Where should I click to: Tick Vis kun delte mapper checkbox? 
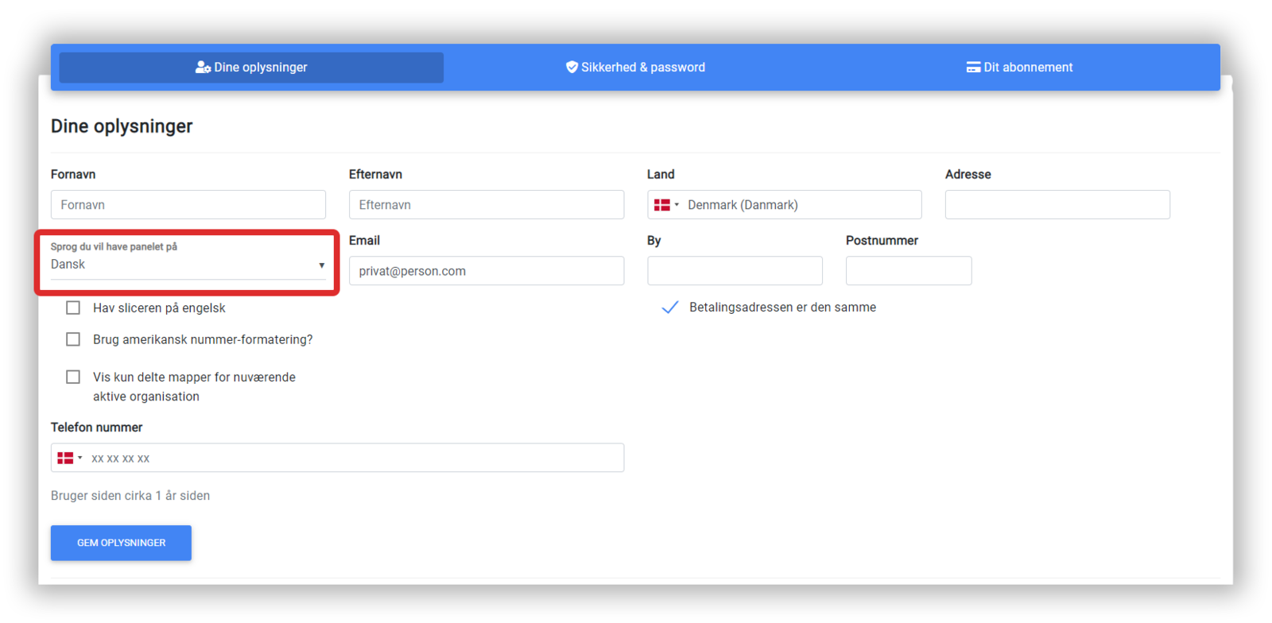pyautogui.click(x=73, y=377)
